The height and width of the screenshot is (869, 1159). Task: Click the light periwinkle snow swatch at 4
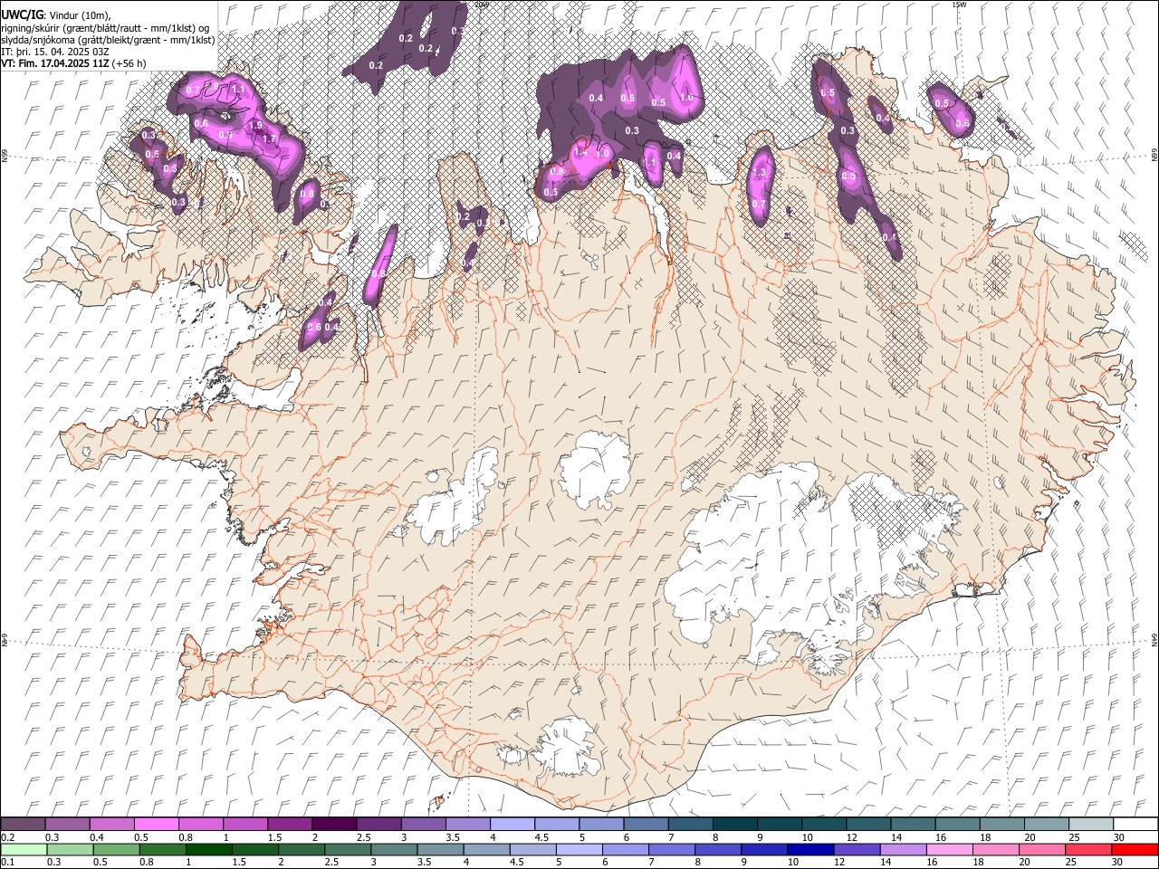point(512,824)
